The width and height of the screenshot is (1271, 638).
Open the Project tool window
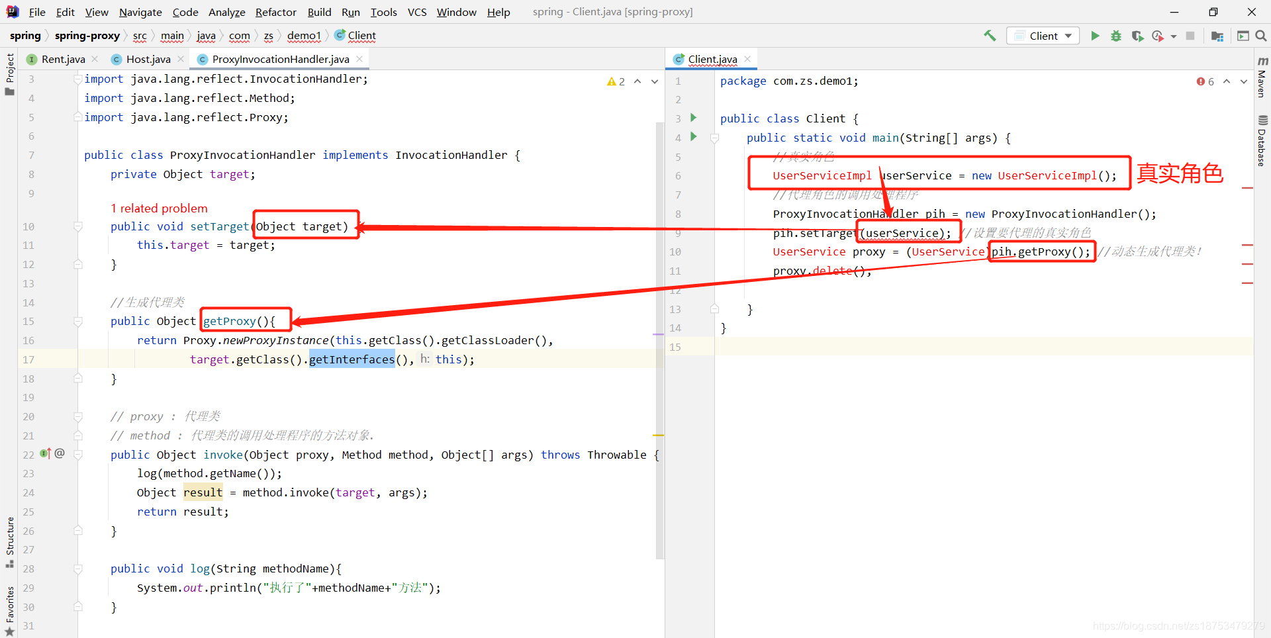coord(9,74)
